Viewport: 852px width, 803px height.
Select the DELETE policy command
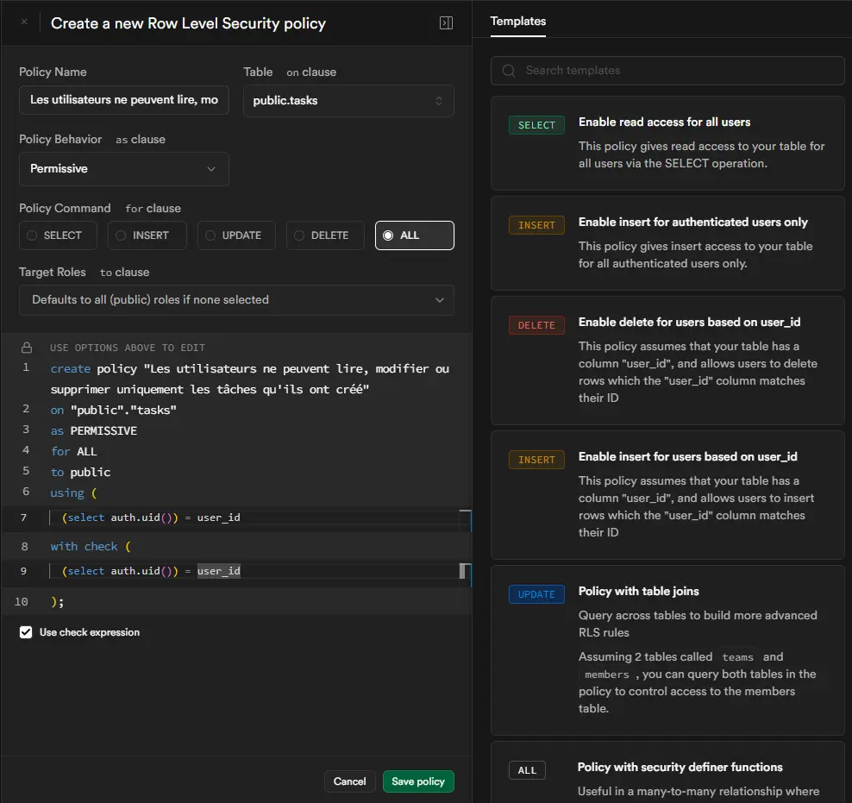click(325, 235)
